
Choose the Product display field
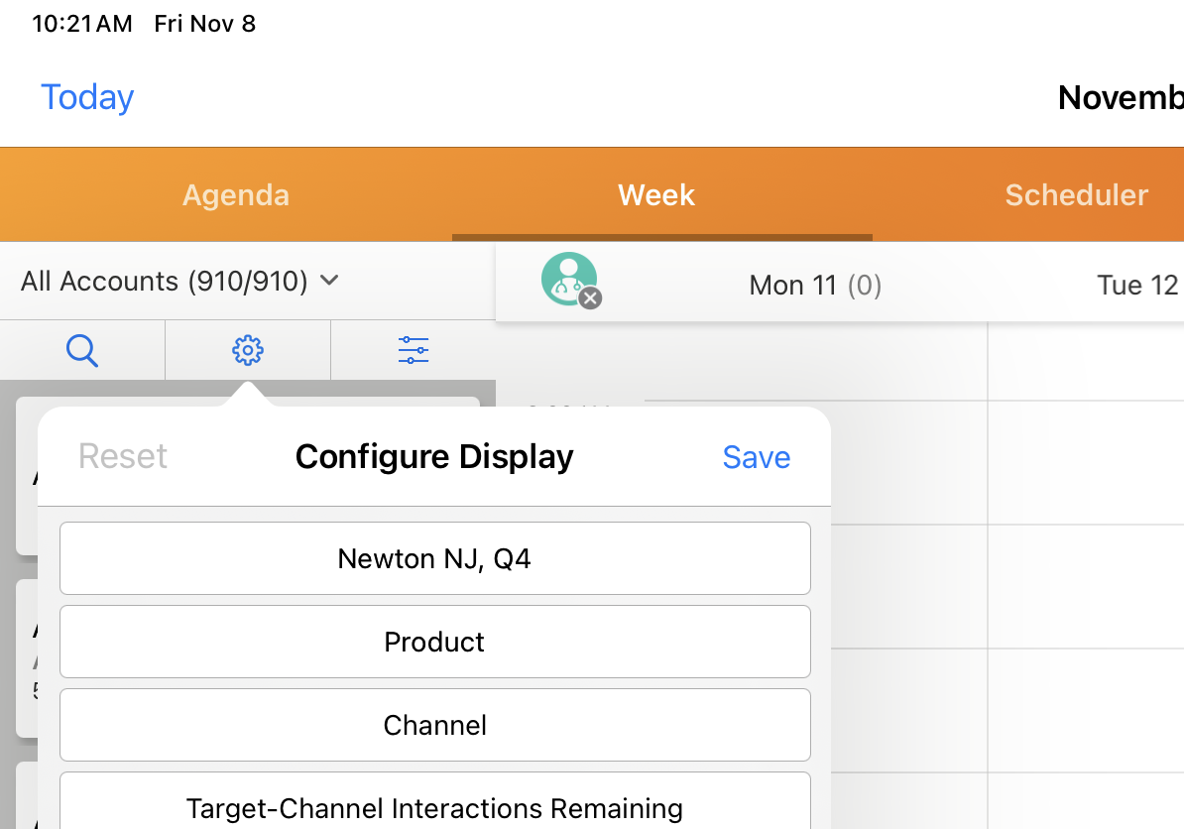[x=434, y=643]
